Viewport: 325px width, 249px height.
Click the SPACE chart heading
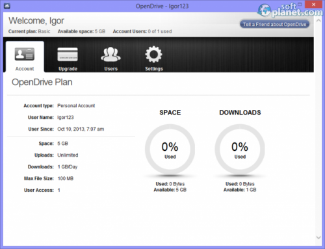tap(170, 112)
